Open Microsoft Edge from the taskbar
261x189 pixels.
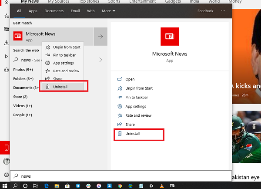[x=46, y=186]
